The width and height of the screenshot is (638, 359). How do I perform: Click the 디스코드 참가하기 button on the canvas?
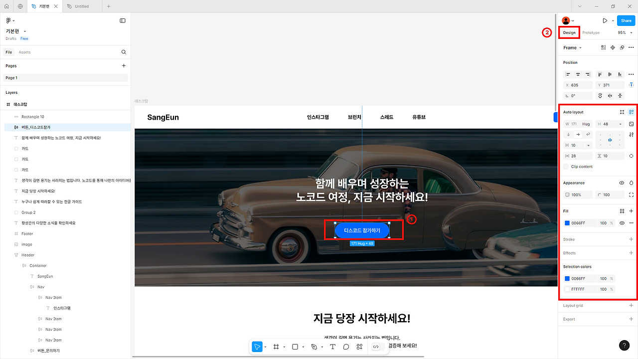tap(362, 230)
